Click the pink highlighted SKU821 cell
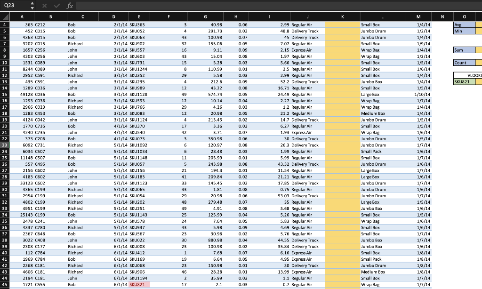The width and height of the screenshot is (482, 289). (139, 284)
